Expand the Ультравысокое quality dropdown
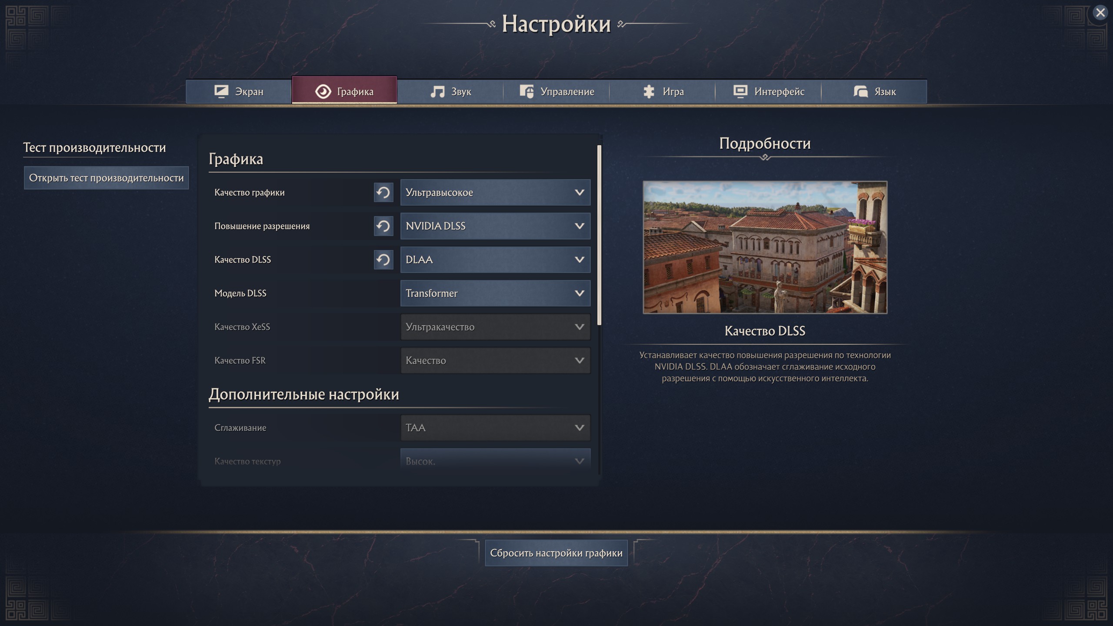The width and height of the screenshot is (1113, 626). (495, 192)
